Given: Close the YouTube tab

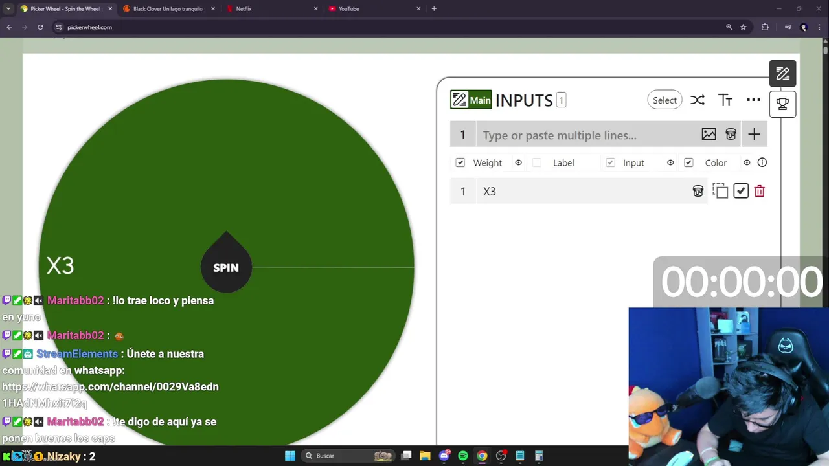Looking at the screenshot, I should coord(418,8).
